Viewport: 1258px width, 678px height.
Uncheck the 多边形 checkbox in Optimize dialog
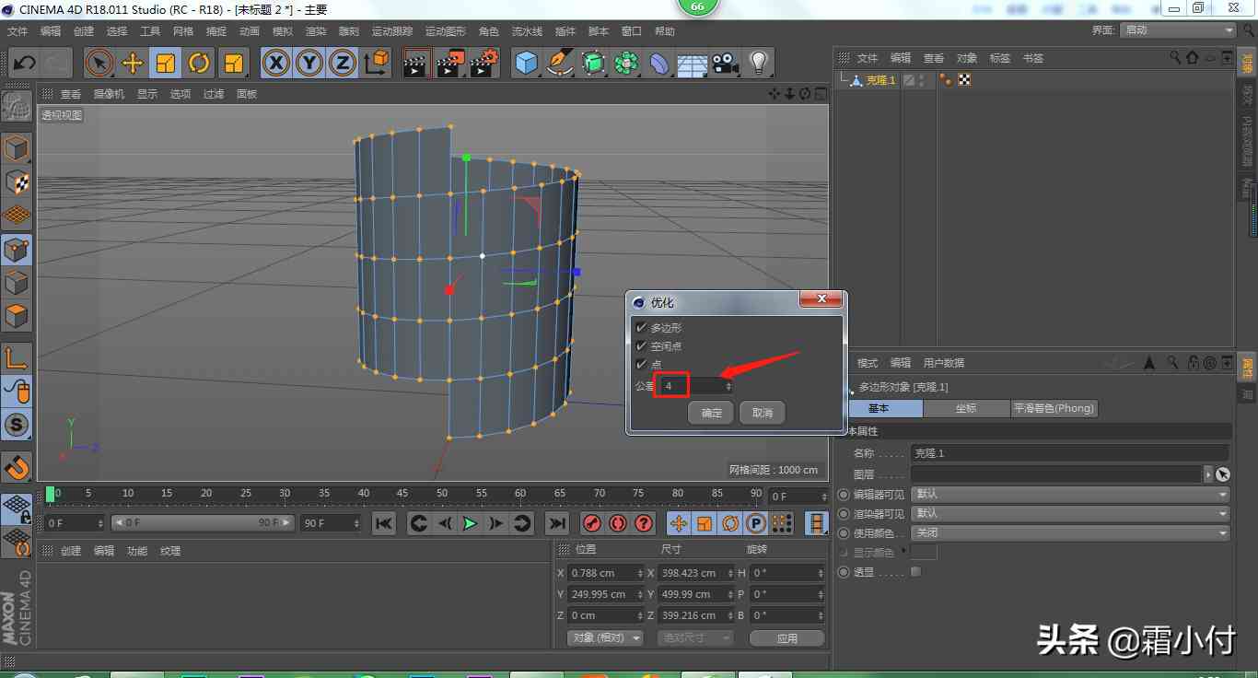coord(642,328)
